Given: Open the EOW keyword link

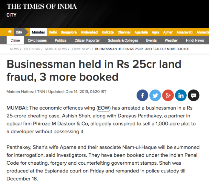Looking at the screenshot, I should (104, 108).
